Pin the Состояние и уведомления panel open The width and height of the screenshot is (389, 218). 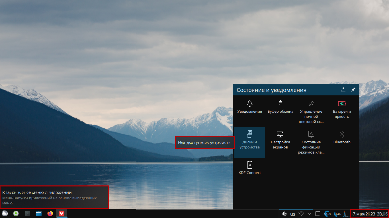click(353, 90)
